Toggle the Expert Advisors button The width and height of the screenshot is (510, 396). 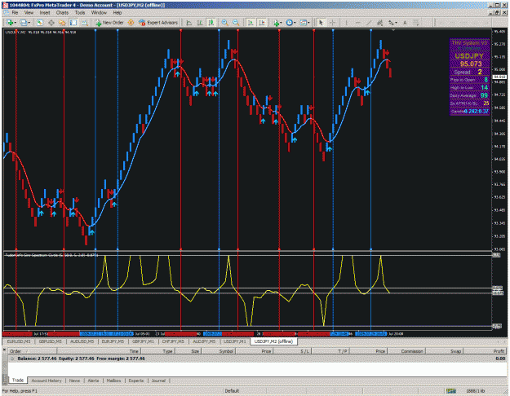(x=158, y=23)
